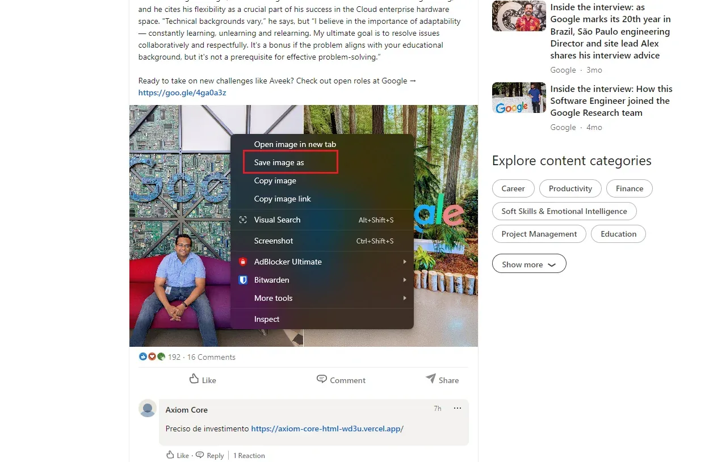Click the Visual Search lens icon
Image resolution: width=705 pixels, height=462 pixels.
(x=243, y=220)
